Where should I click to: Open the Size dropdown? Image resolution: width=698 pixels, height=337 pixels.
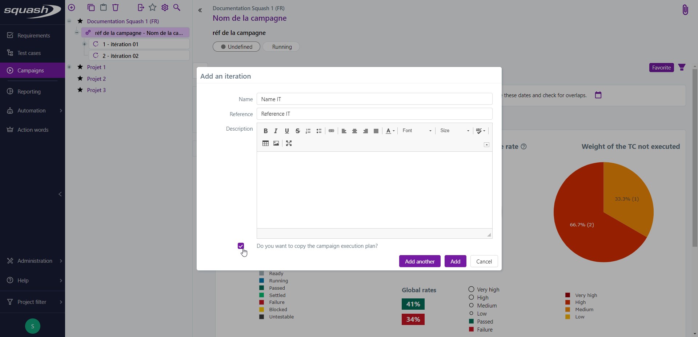454,131
